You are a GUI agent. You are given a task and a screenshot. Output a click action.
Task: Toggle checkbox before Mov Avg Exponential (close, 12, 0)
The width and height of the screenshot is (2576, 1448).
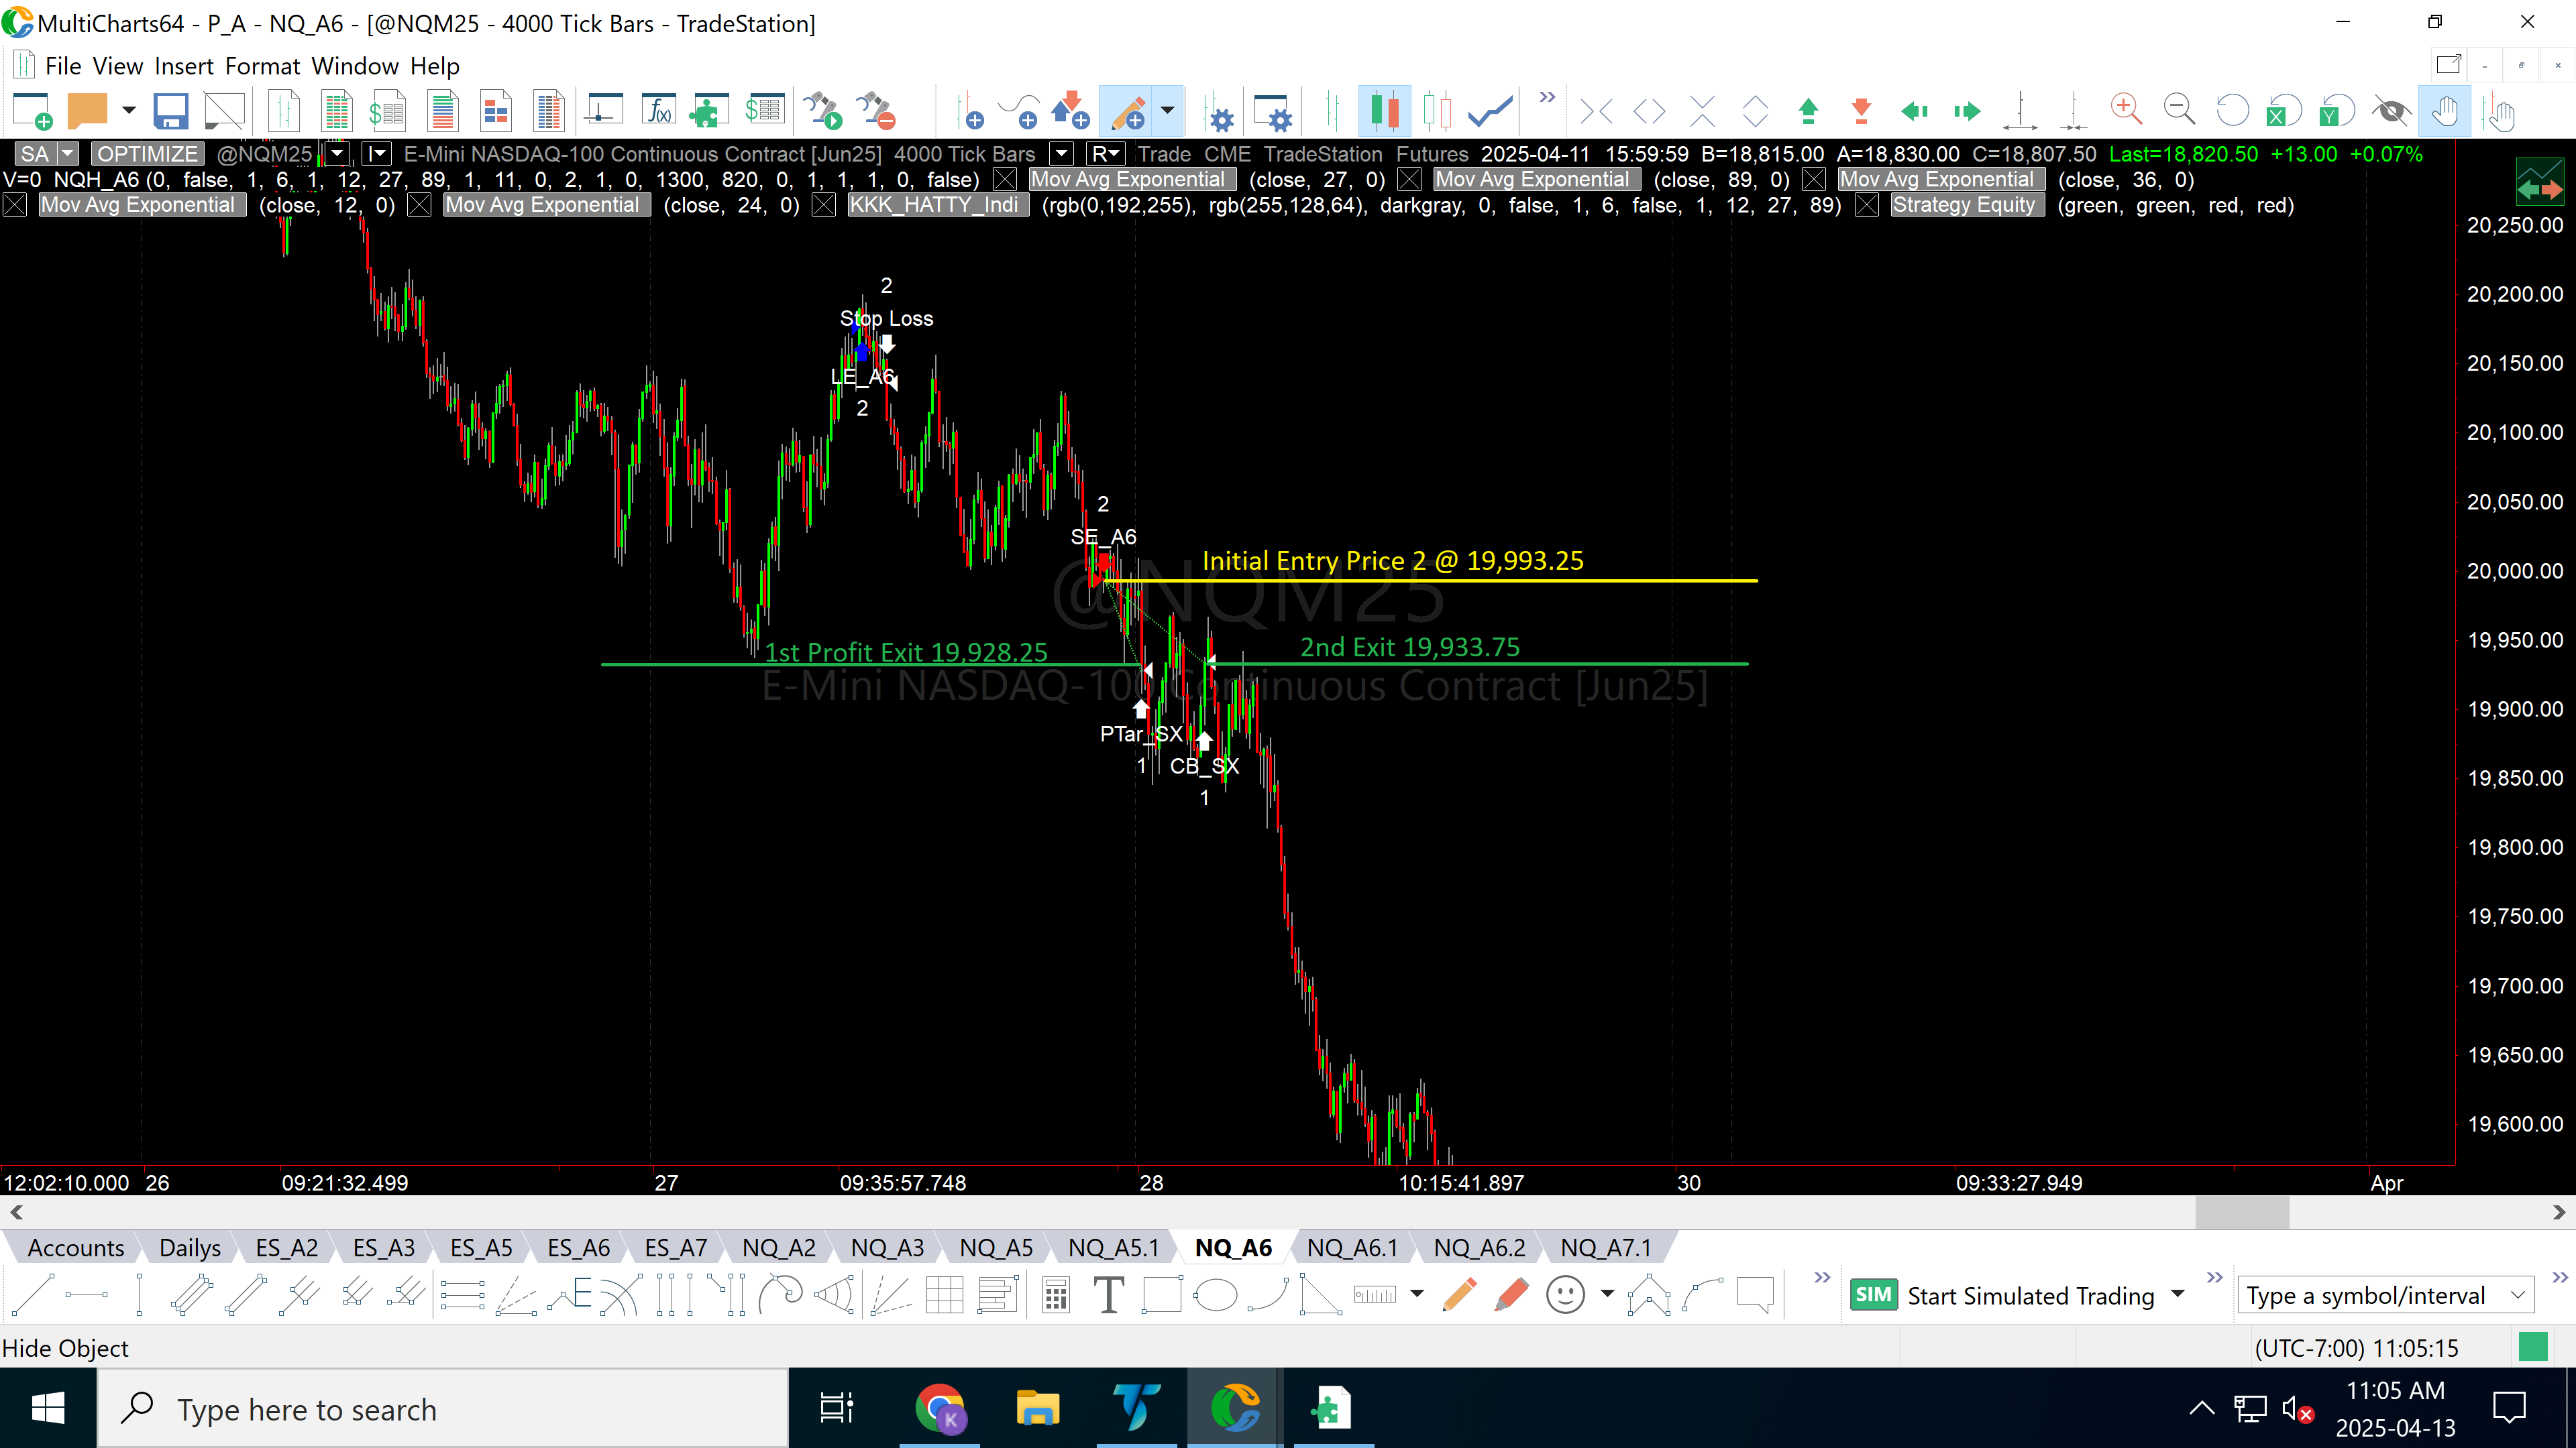14,205
